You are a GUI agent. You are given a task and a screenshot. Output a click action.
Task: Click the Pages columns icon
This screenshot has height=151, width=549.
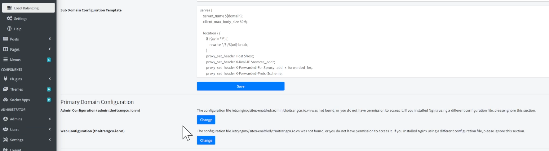coord(6,50)
